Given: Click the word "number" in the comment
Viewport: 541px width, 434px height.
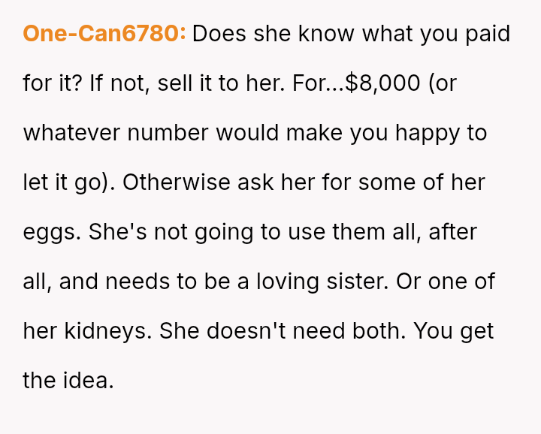Looking at the screenshot, I should coord(169,133).
